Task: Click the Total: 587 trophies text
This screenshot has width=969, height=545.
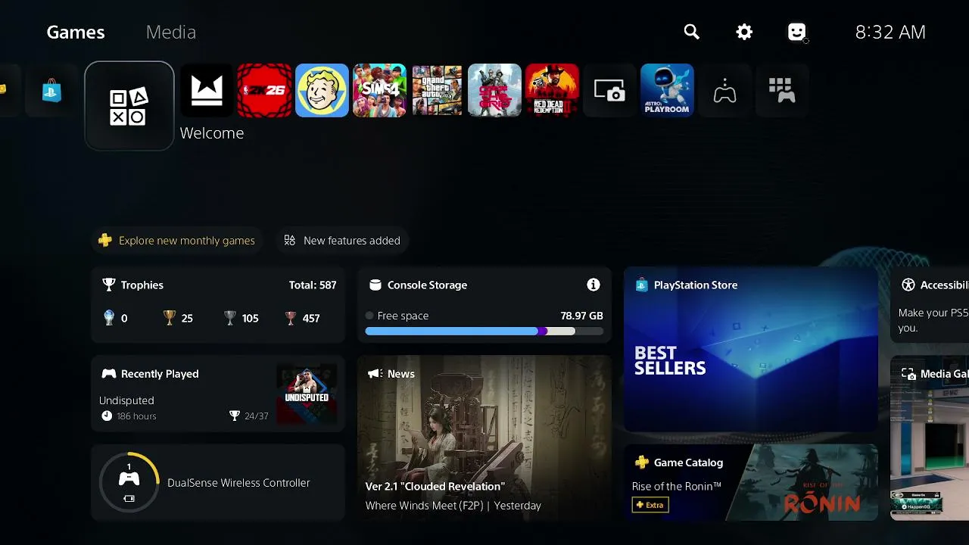Action: (313, 285)
